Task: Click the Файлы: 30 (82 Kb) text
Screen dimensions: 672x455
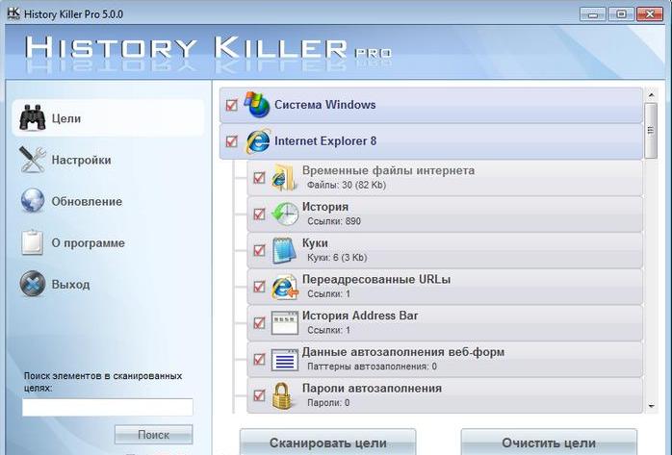Action: pyautogui.click(x=347, y=185)
